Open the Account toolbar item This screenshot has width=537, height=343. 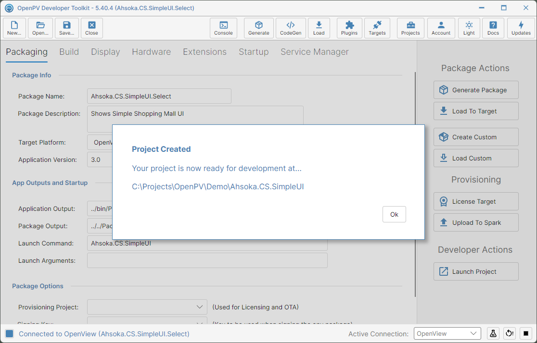pos(441,28)
